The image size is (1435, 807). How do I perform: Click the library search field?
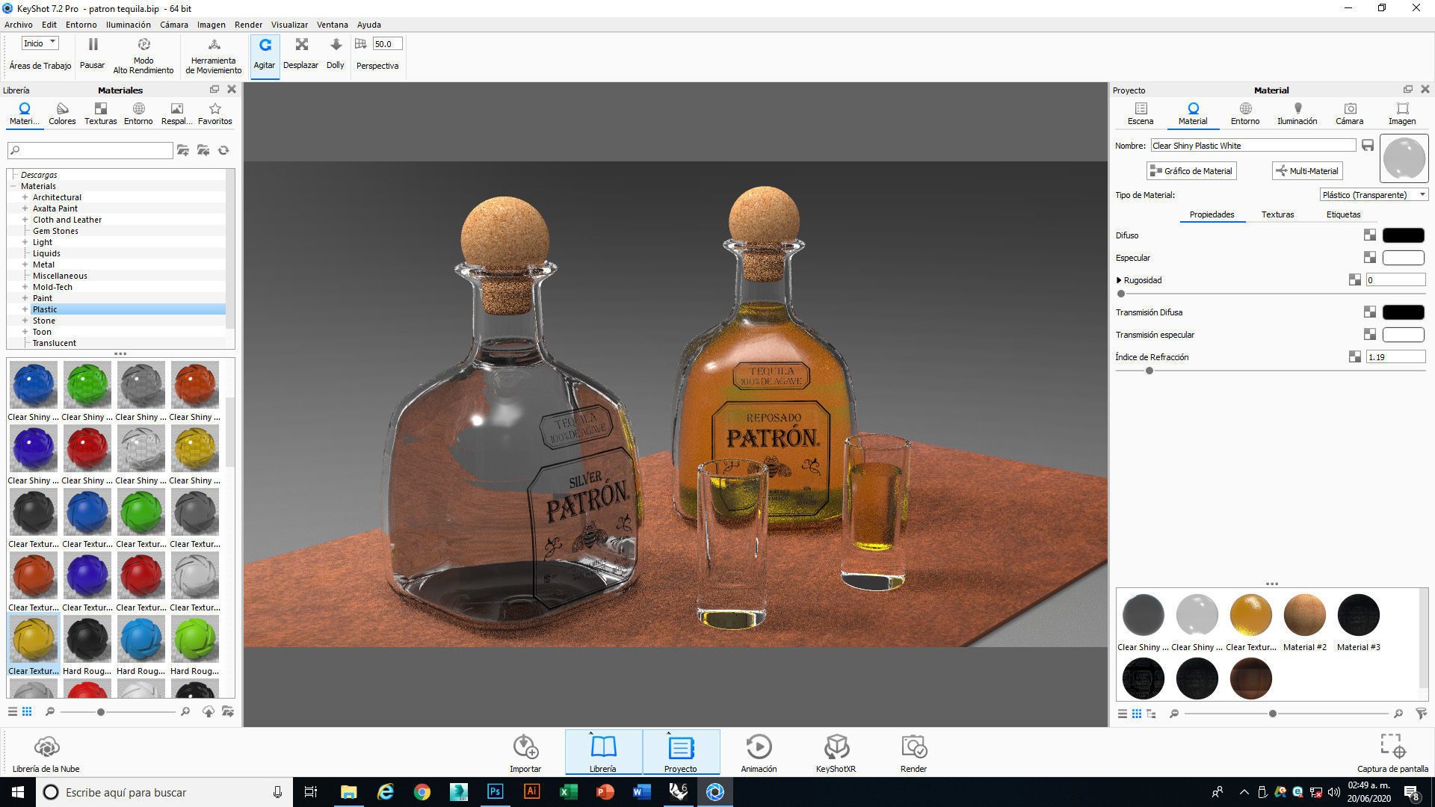tap(90, 150)
